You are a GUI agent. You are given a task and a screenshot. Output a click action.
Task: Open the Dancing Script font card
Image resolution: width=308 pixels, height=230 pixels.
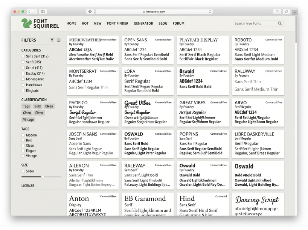point(258,204)
